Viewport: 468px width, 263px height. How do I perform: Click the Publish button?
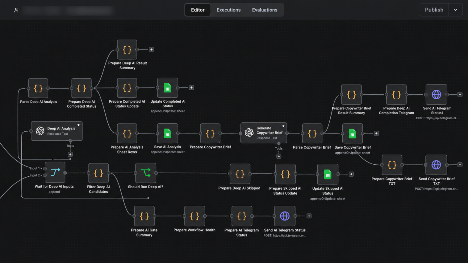434,10
